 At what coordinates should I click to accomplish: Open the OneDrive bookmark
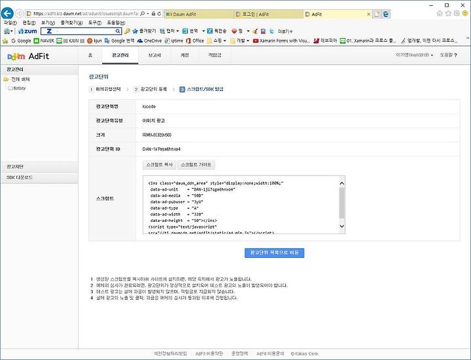coord(149,41)
